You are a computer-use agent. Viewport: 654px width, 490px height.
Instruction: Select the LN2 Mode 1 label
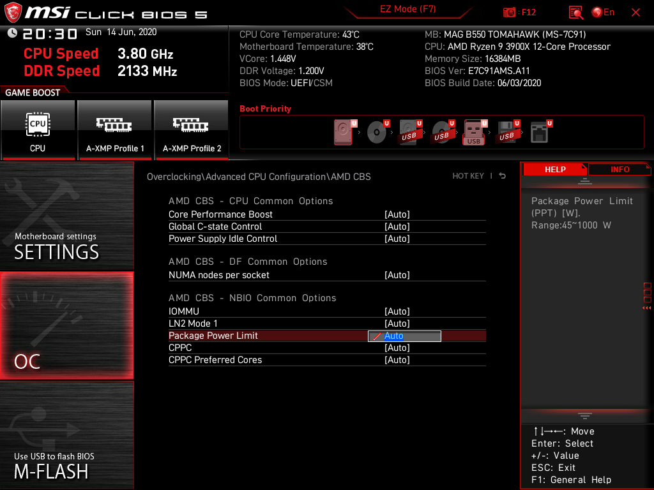193,323
